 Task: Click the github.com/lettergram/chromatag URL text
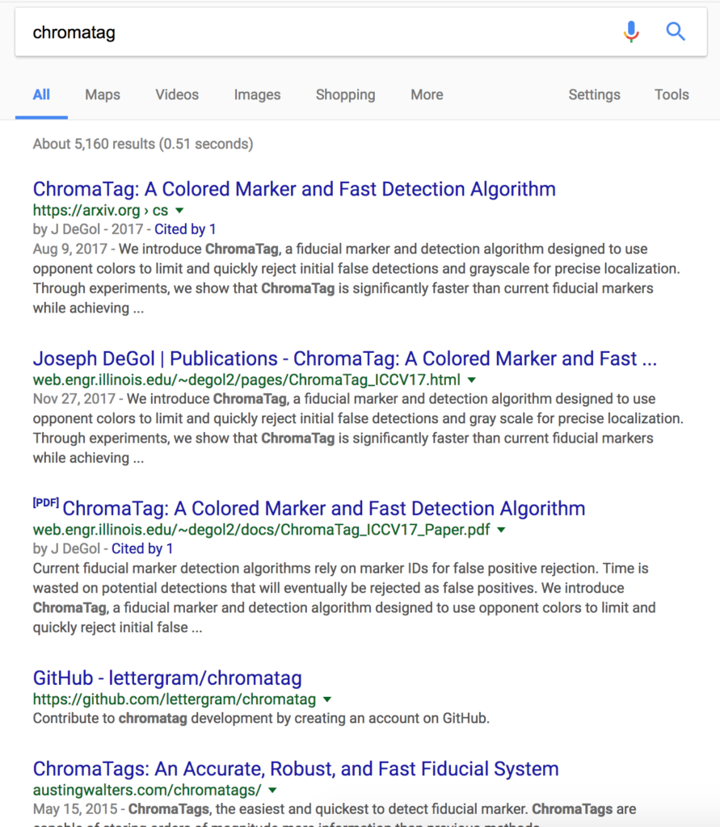pyautogui.click(x=175, y=699)
